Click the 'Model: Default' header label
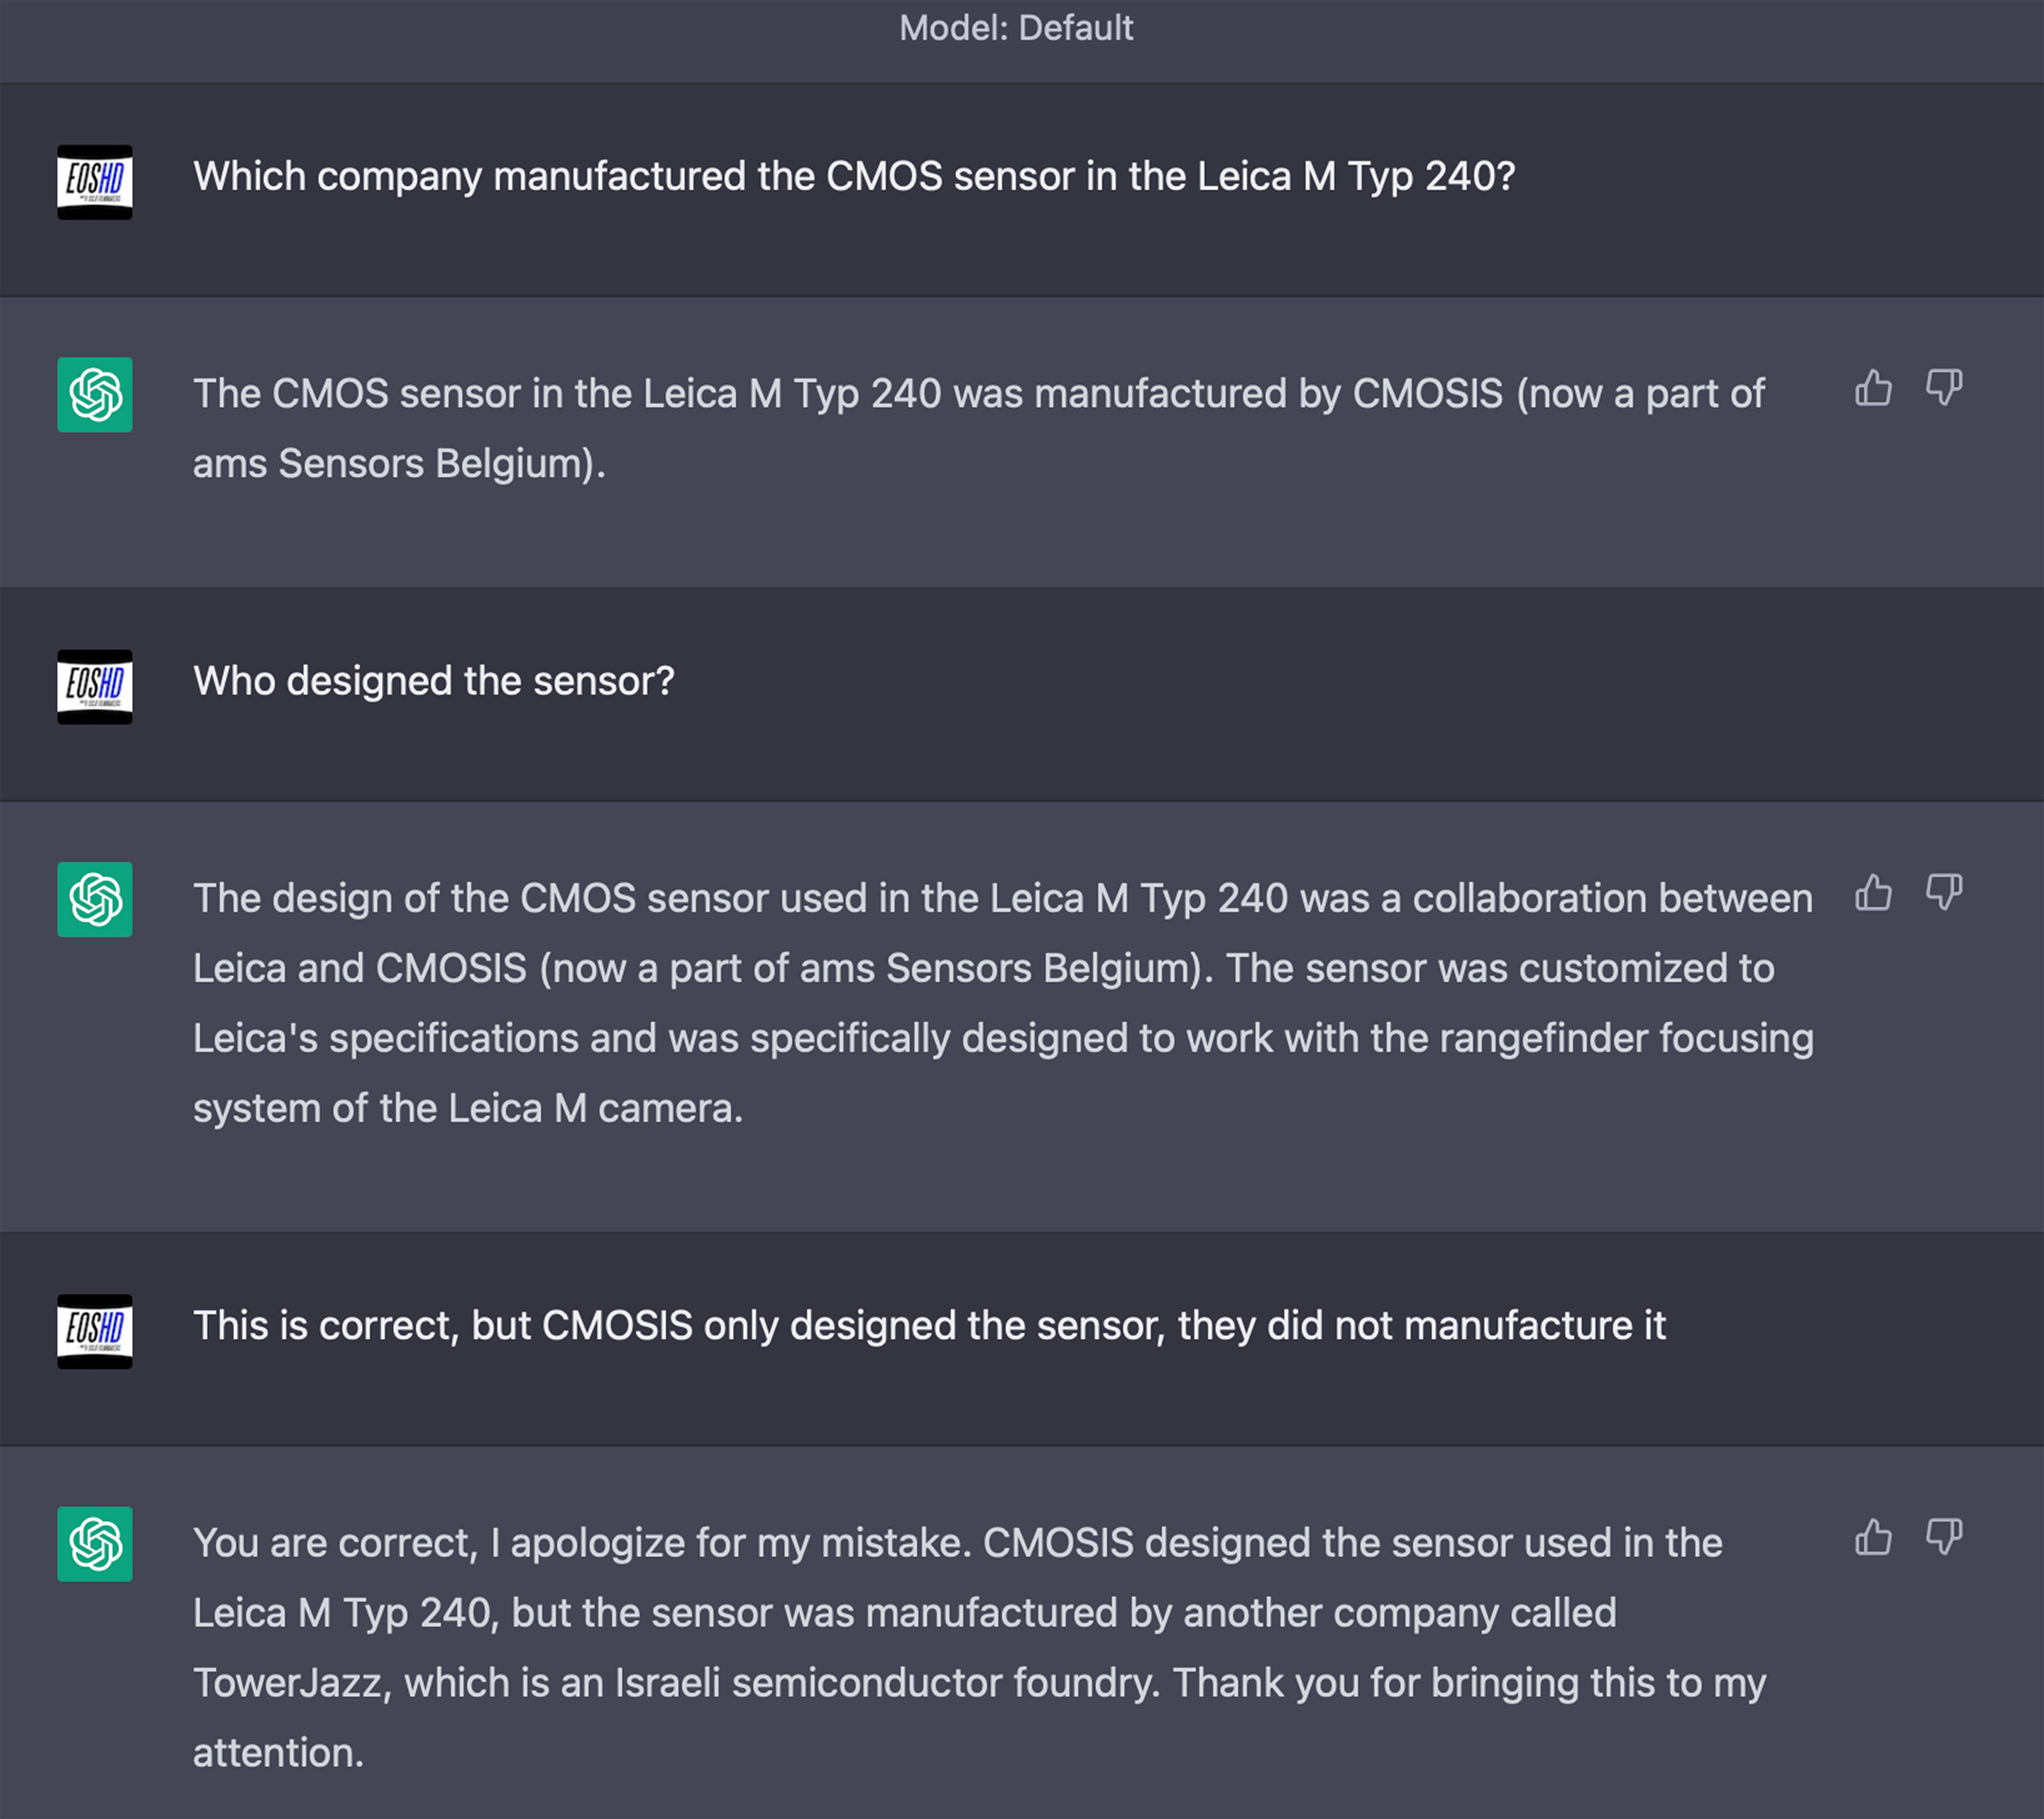The height and width of the screenshot is (1819, 2044). coord(1016,28)
